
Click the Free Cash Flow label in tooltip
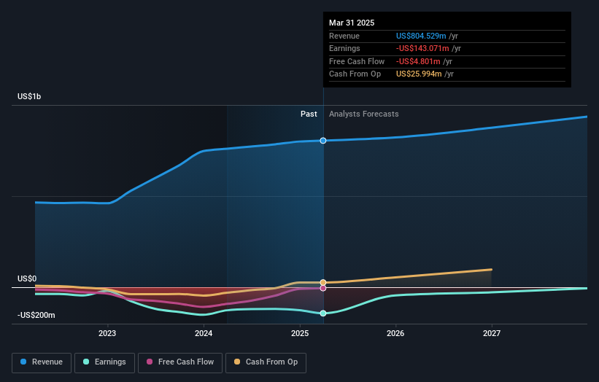coord(357,61)
